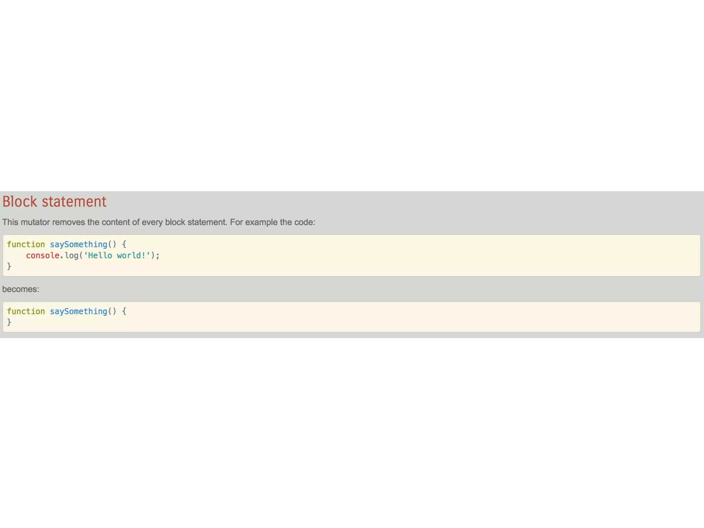Click the 'becomes:' label

tap(21, 289)
